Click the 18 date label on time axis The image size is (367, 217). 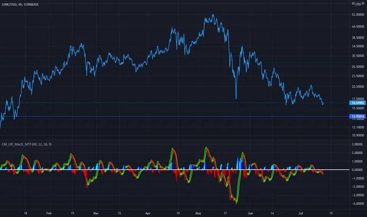click(x=26, y=213)
